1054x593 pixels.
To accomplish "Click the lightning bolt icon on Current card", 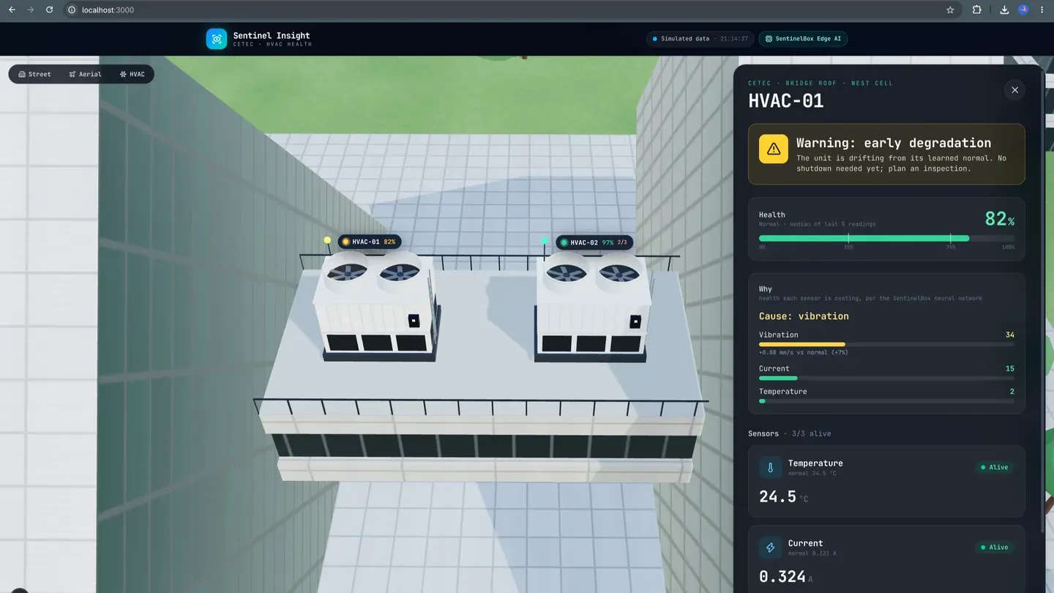I will [771, 548].
